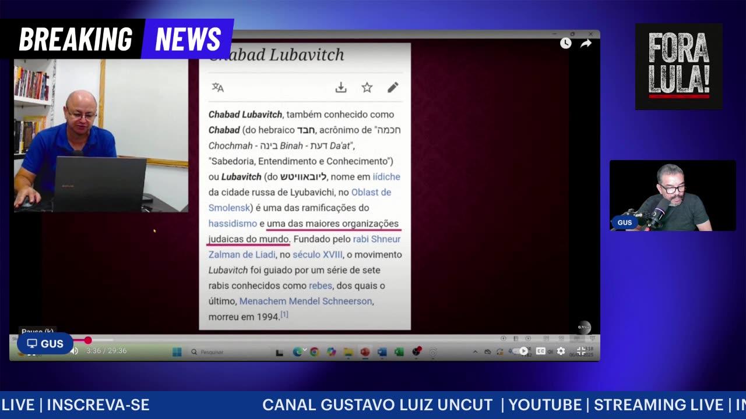Toggle closed captions with the CC button
The height and width of the screenshot is (419, 746).
point(541,351)
